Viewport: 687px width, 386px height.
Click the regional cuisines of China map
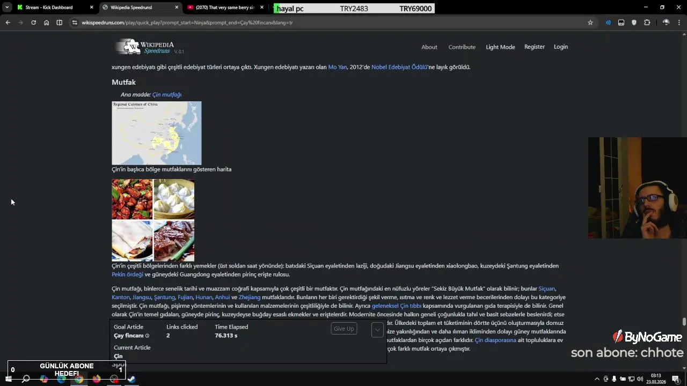[157, 133]
